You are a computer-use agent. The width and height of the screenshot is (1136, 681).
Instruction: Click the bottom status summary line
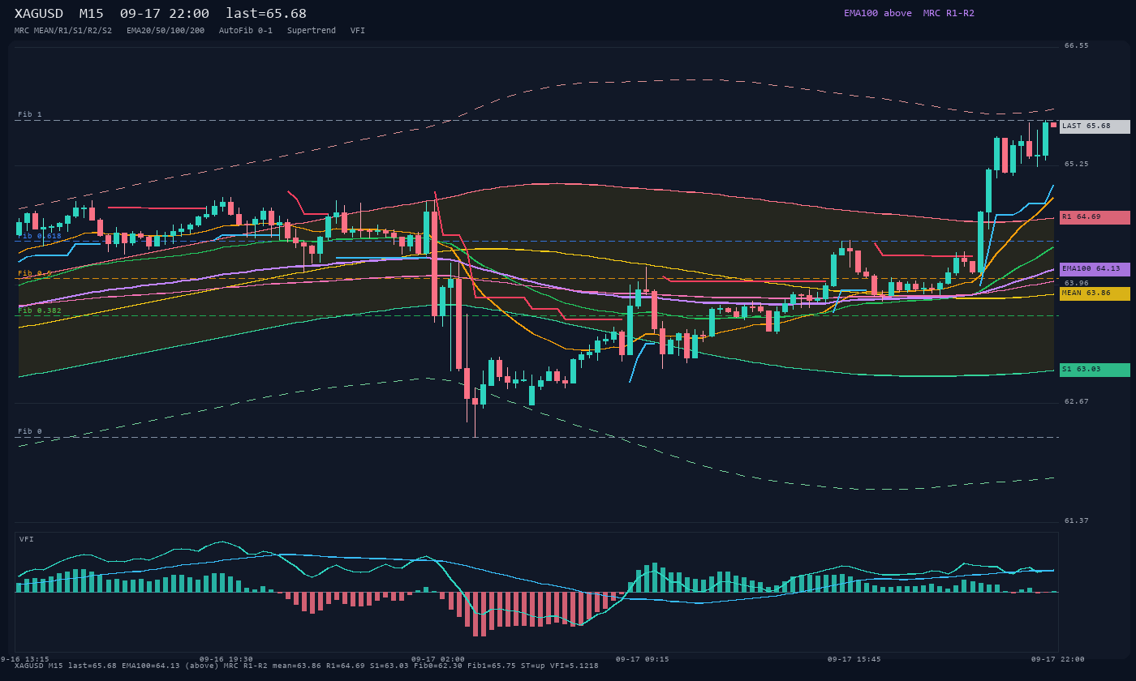click(307, 666)
